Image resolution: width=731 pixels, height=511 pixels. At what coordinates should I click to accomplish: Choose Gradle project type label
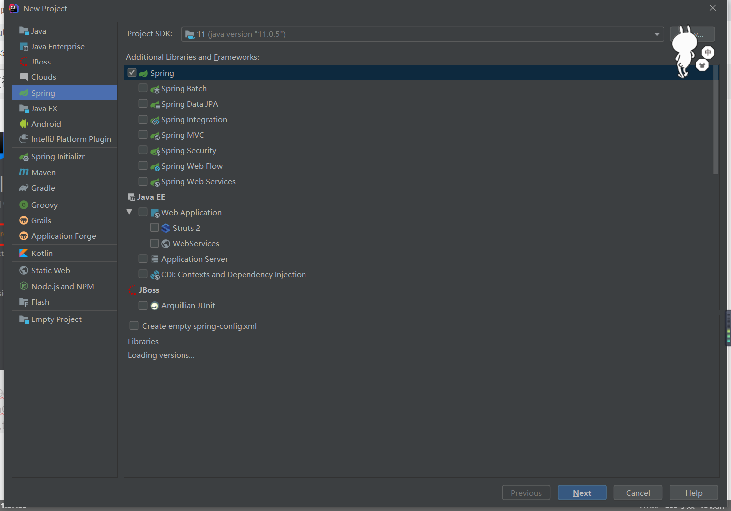tap(43, 188)
